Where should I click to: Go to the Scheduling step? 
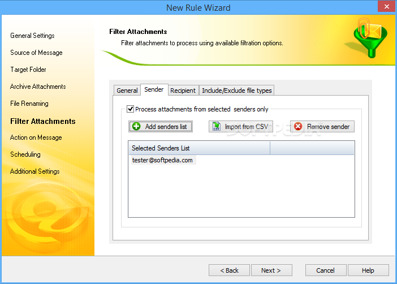pos(25,154)
